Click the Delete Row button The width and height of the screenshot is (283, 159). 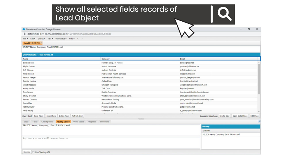click(64, 116)
